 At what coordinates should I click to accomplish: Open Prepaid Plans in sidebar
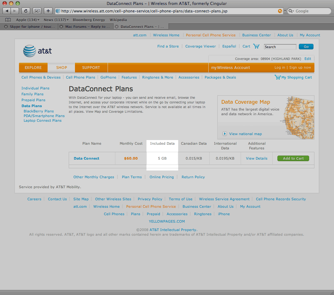(33, 100)
